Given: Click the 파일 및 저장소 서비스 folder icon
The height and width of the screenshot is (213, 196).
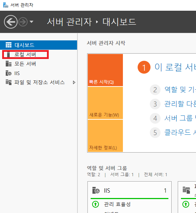Looking at the screenshot, I should point(9,82).
